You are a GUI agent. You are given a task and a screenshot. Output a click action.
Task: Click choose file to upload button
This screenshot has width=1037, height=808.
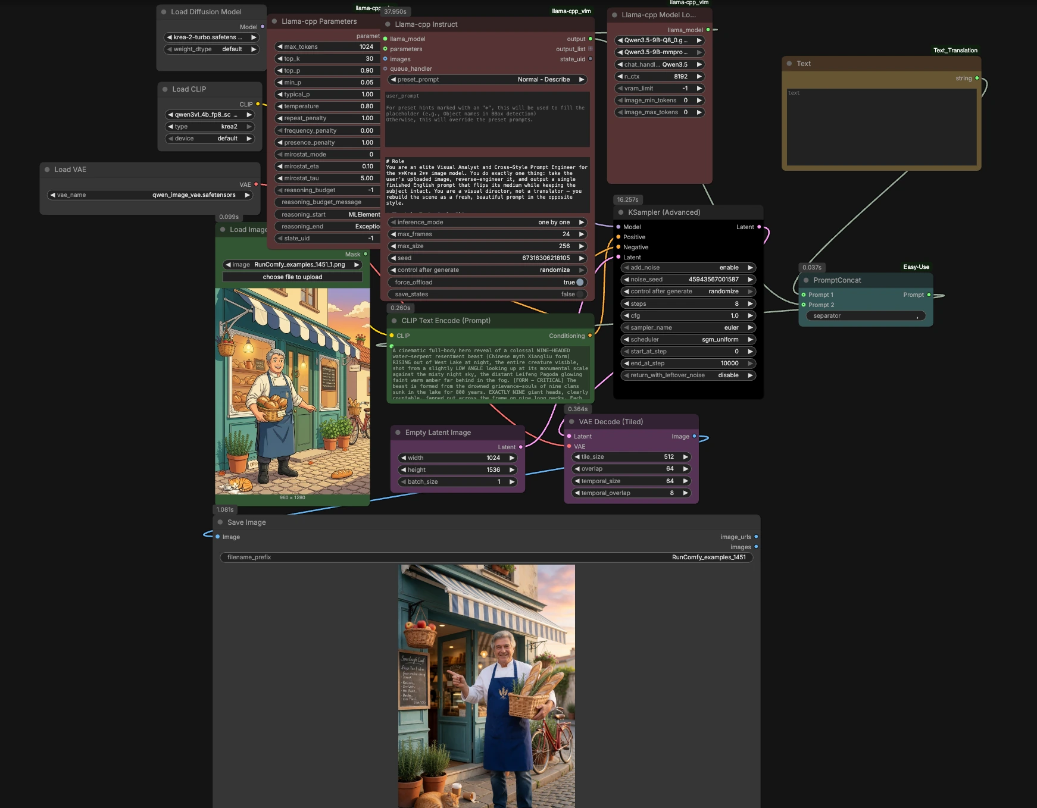(292, 277)
